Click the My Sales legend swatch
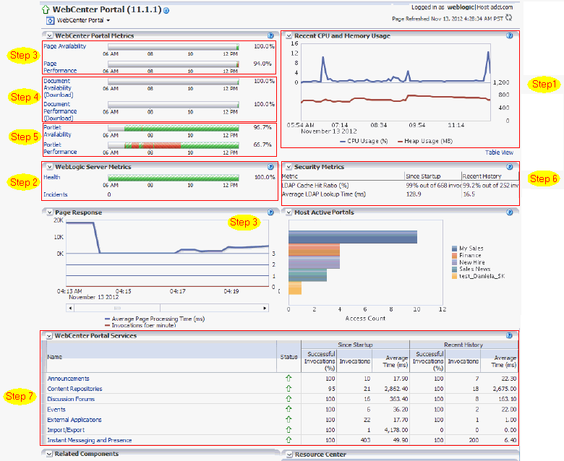This screenshot has width=564, height=461. tap(455, 249)
